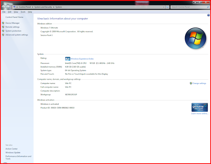Expand the arrow before Control Panel in the breadcrumb
Screen dimensions: 211x164
pos(17,7)
